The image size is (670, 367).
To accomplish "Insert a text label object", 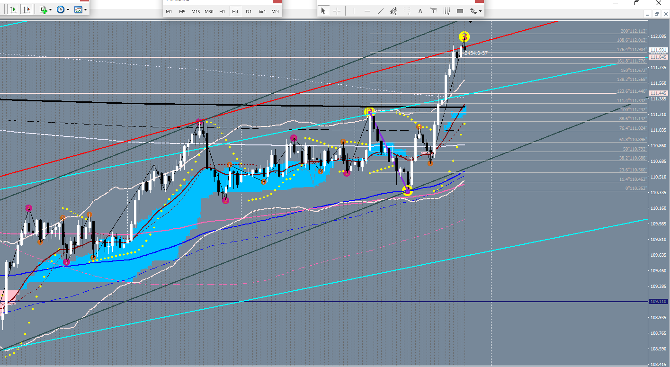I will [433, 11].
